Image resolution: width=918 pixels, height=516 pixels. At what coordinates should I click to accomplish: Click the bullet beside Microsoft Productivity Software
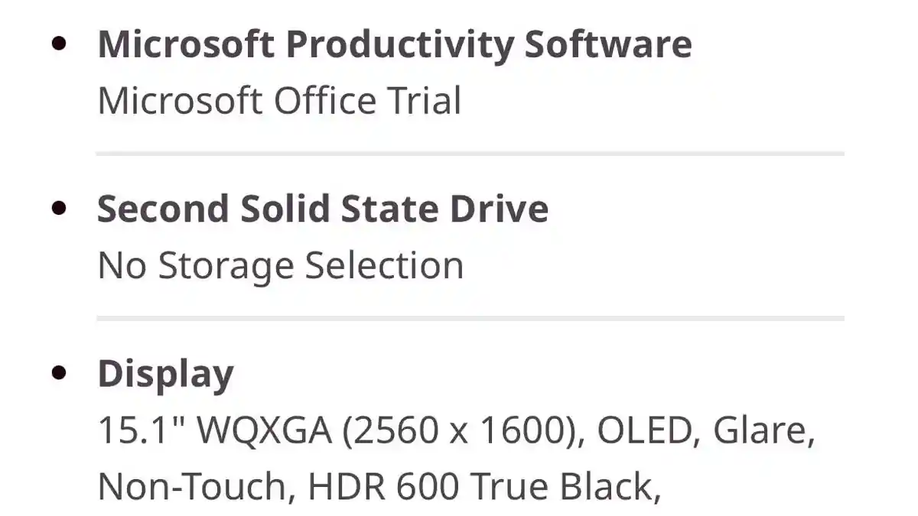59,43
